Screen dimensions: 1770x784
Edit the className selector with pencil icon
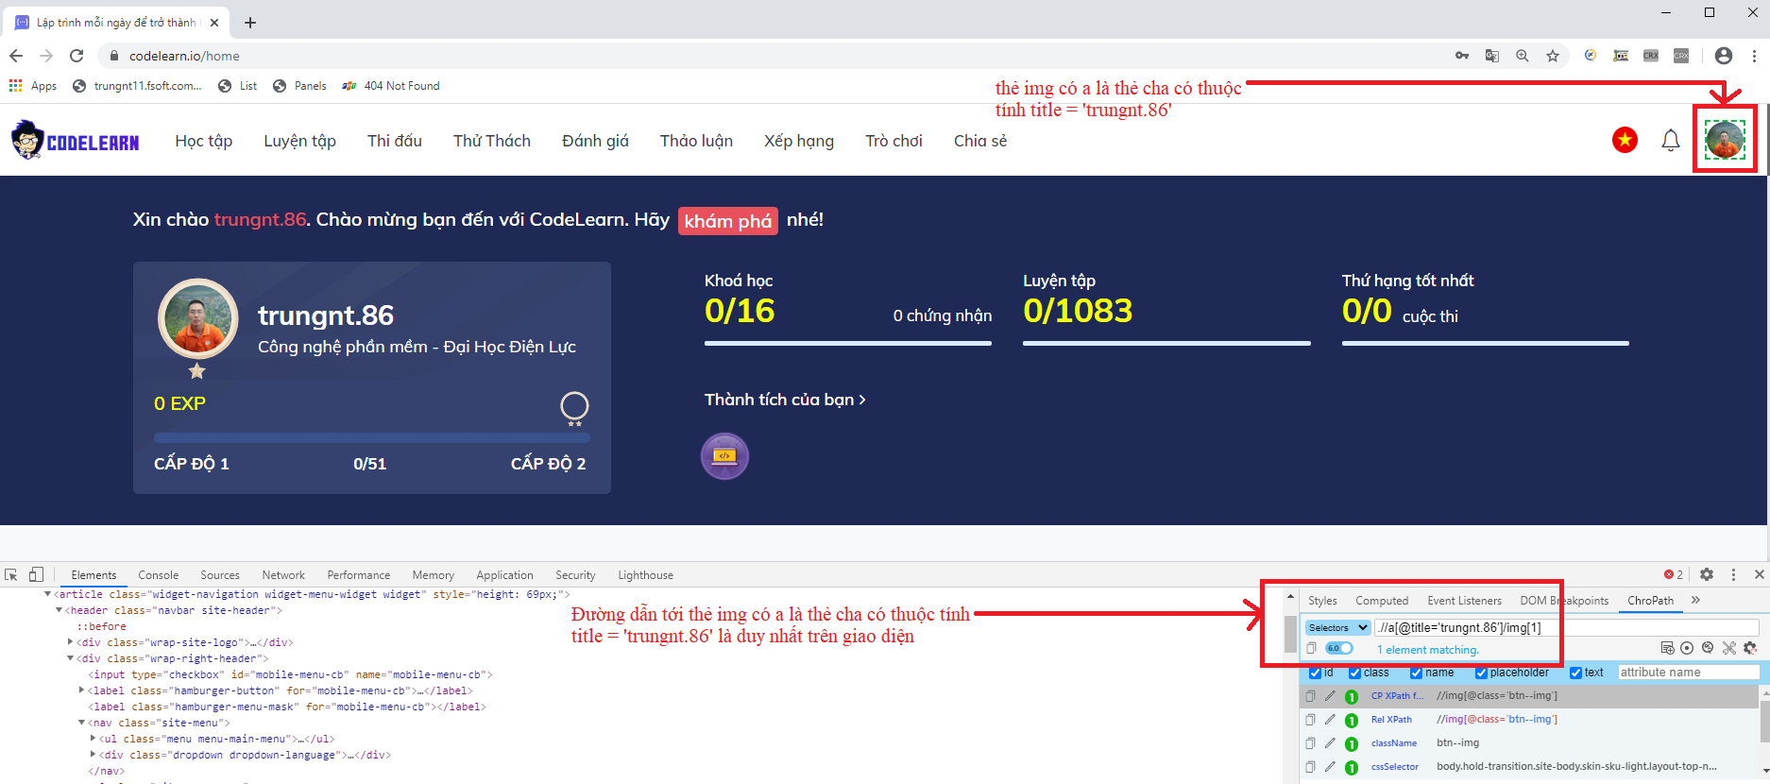tap(1330, 743)
